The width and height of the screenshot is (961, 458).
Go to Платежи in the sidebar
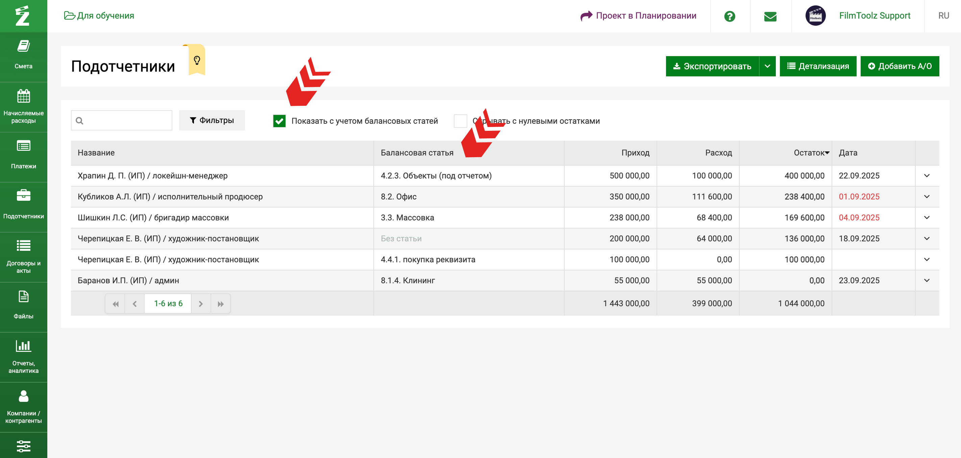(x=23, y=155)
